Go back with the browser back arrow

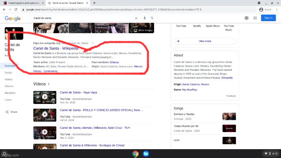point(4,9)
